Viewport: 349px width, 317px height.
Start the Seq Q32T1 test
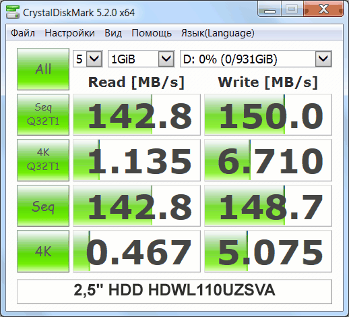43,115
